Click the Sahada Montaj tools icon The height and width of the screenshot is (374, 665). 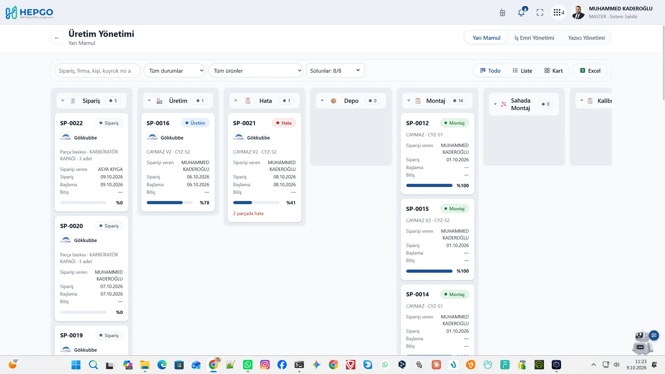pos(503,104)
